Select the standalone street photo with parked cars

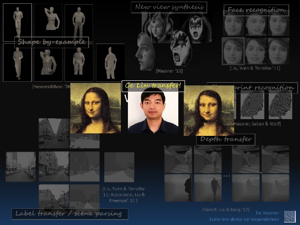click(x=21, y=167)
